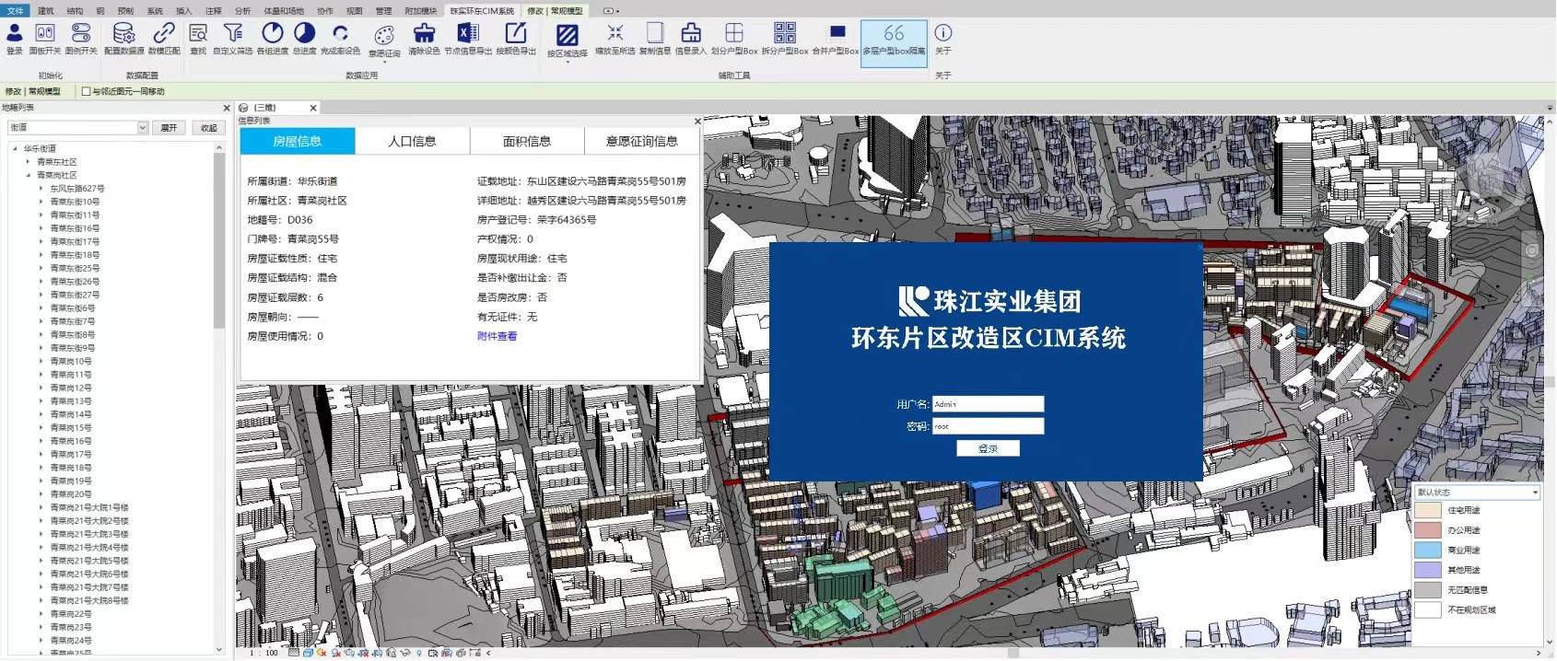Expand the 青菜东街10号 node
Image resolution: width=1557 pixels, height=661 pixels.
pyautogui.click(x=41, y=202)
